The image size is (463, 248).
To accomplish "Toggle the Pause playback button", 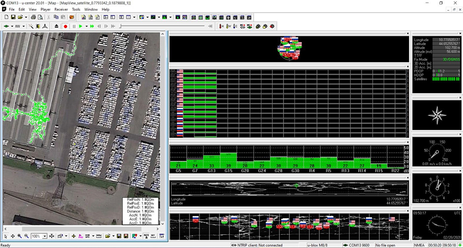I will tap(74, 27).
